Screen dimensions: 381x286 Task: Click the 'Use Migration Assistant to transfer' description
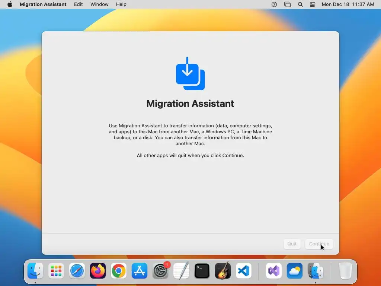(x=190, y=134)
